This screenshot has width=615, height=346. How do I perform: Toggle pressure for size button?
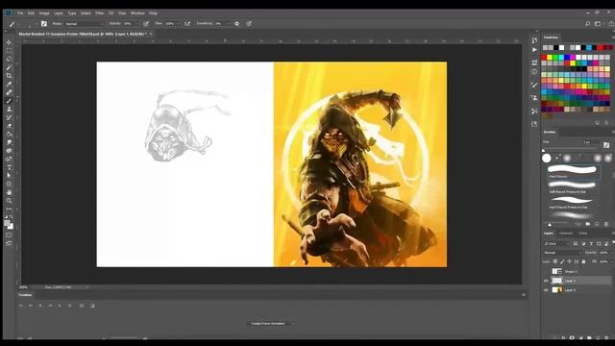(x=249, y=24)
